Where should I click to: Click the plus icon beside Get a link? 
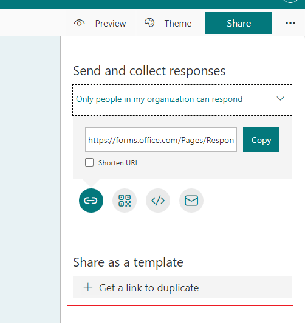pos(88,287)
